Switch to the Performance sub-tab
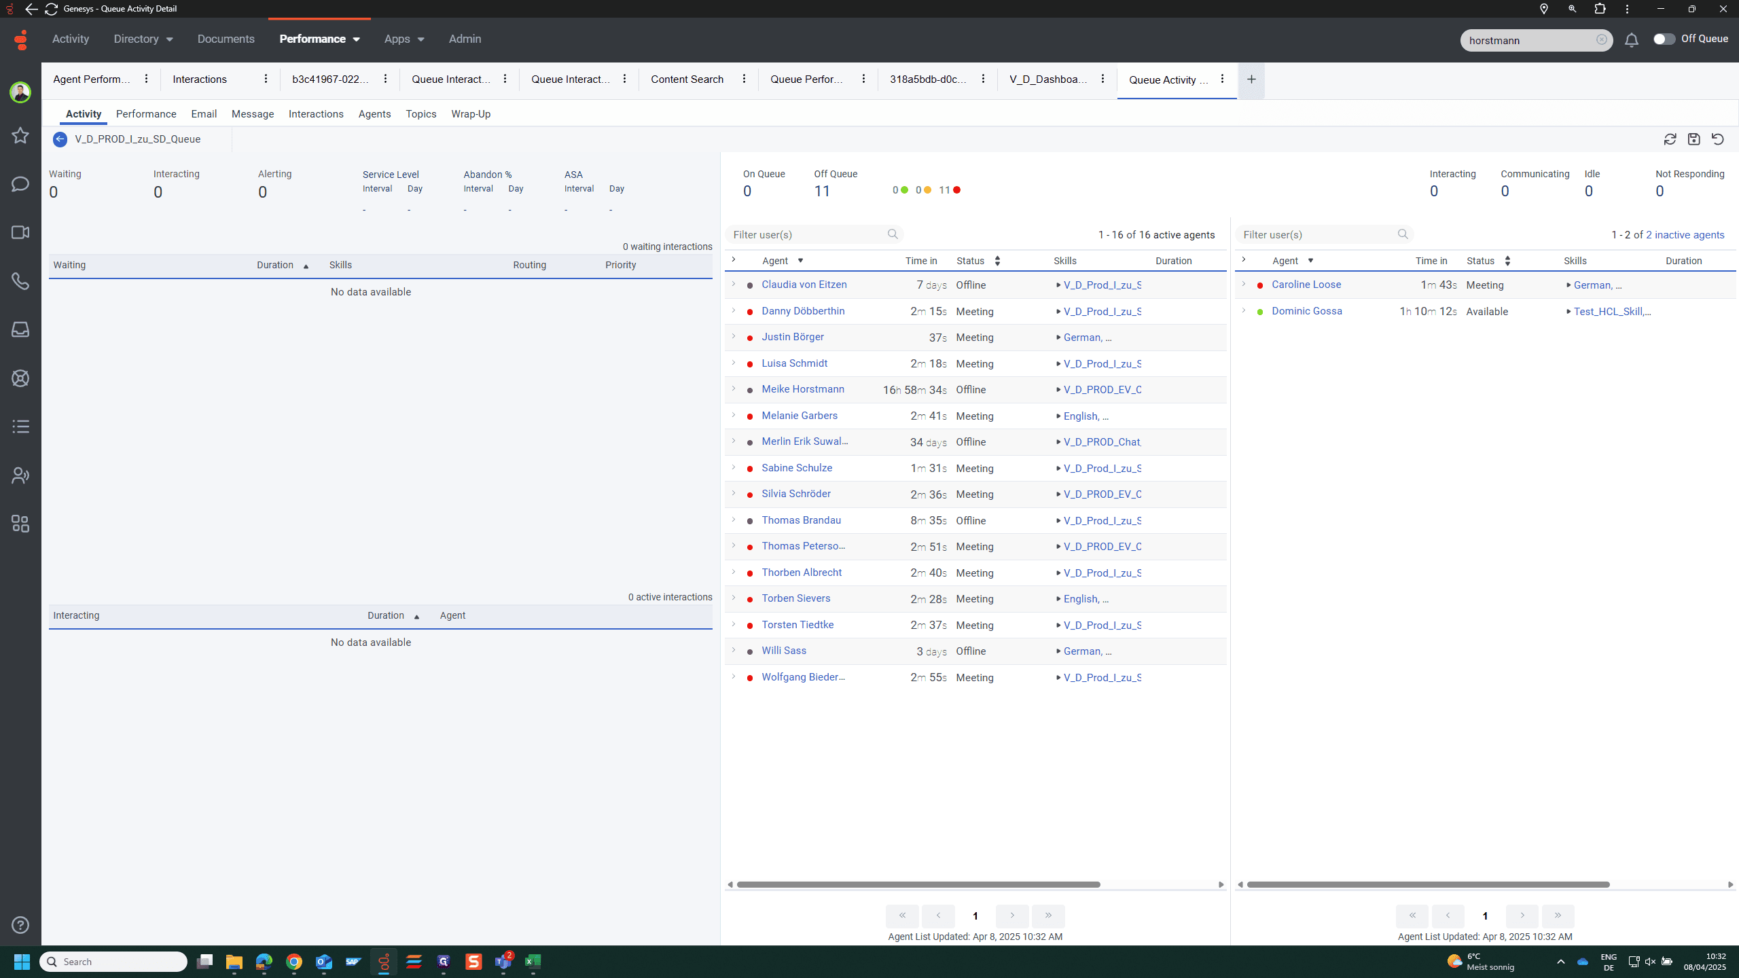Screen dimensions: 1739x978 [146, 114]
